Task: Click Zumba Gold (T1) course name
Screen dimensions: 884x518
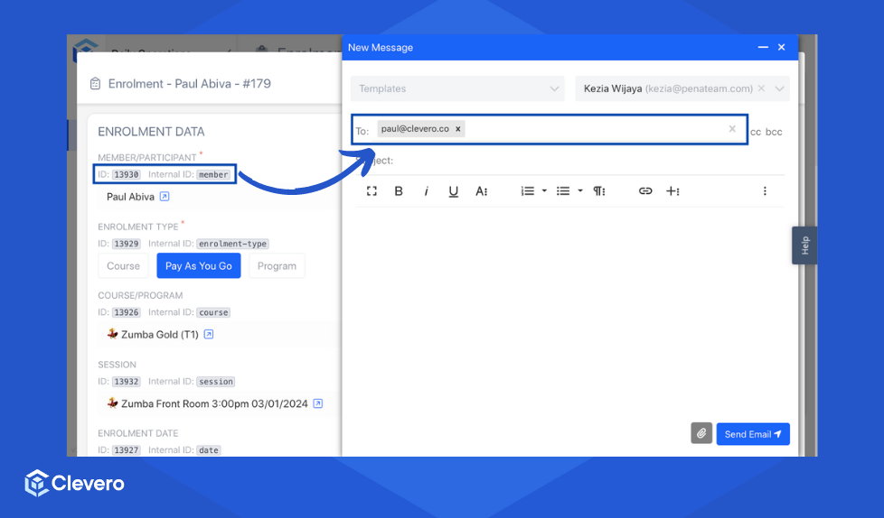Action: [160, 335]
